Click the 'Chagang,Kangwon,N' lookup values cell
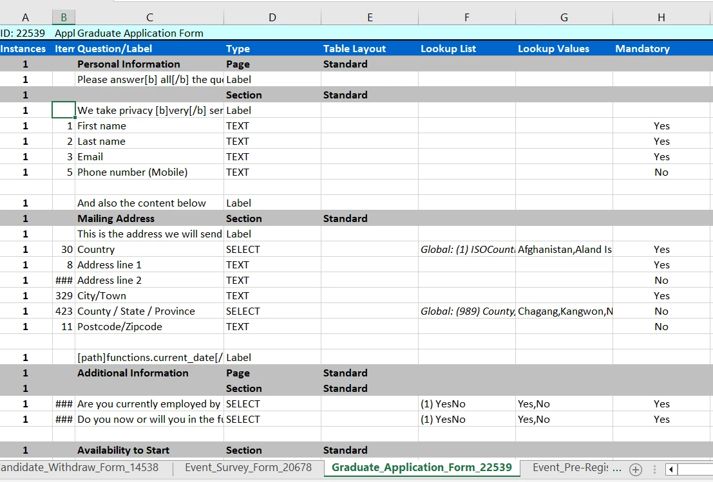Image resolution: width=713 pixels, height=482 pixels. pyautogui.click(x=564, y=311)
